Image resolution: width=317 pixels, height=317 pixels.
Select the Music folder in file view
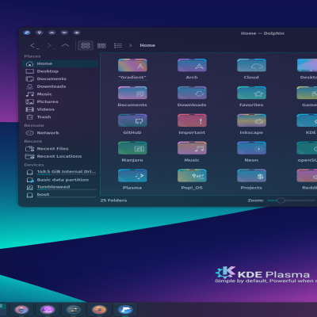click(192, 148)
